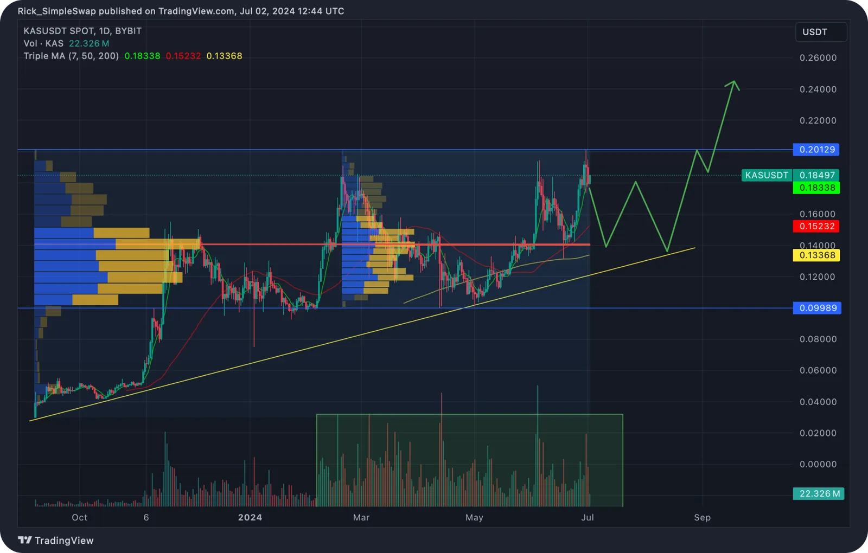Click the 0.09989 blue support price label

[817, 308]
